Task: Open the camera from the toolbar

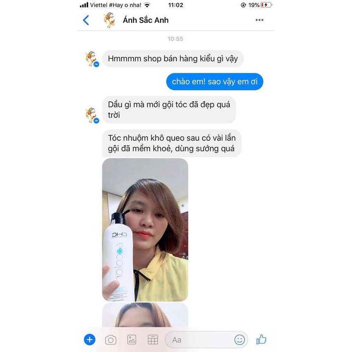Action: (111, 340)
